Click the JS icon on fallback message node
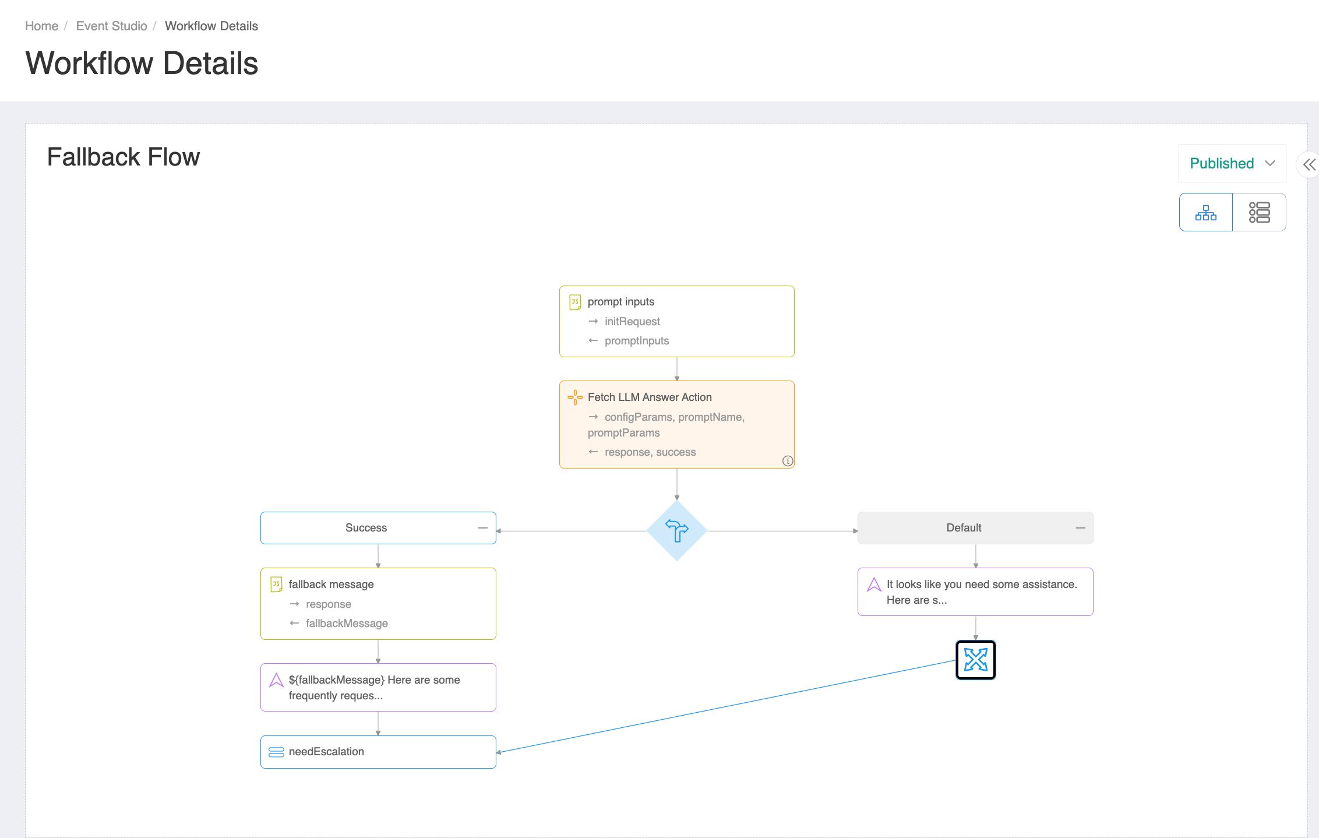This screenshot has height=838, width=1319. point(276,584)
